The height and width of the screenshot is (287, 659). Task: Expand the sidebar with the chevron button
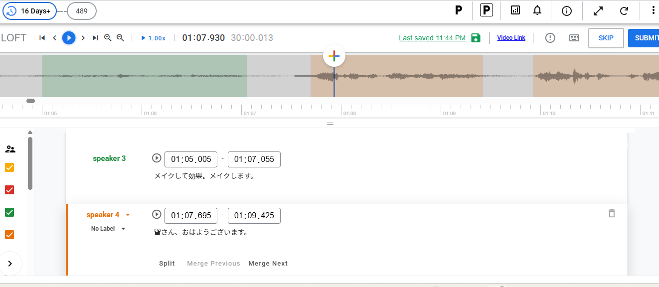9,264
